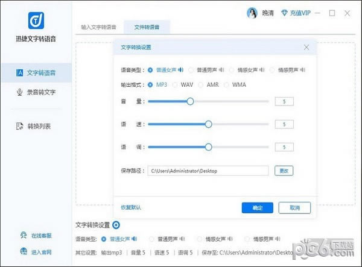Open 转换列表 in sidebar
Viewport: 362px width, 267px height.
(36, 126)
